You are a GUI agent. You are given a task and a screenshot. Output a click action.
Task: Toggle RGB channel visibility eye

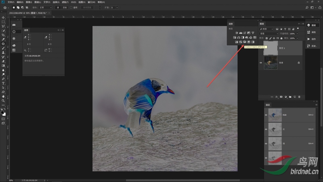[266, 115]
